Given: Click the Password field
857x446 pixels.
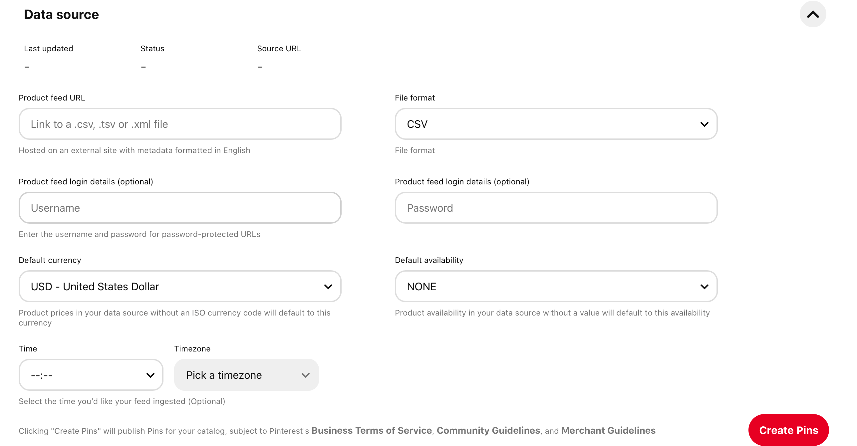Looking at the screenshot, I should pos(556,208).
